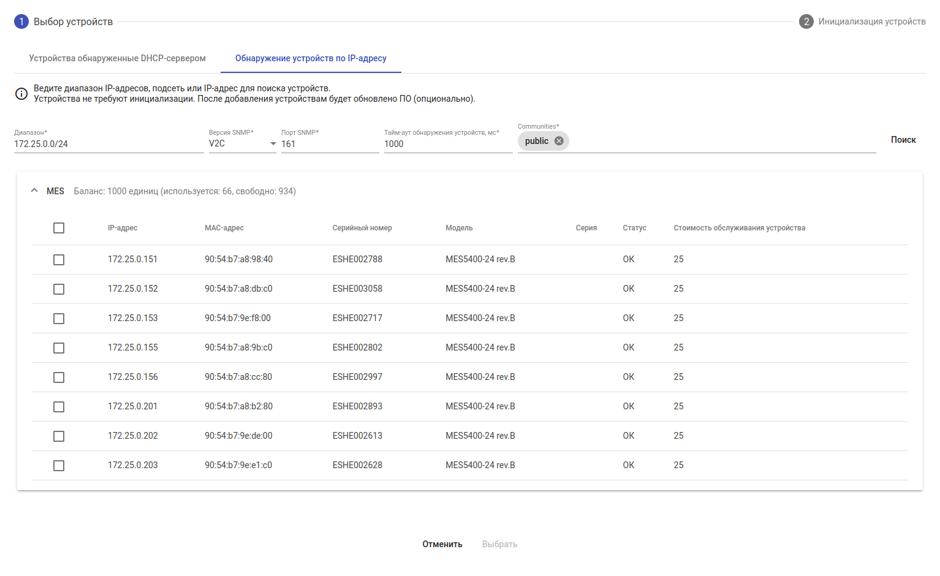940x576 pixels.
Task: Open the SNMP version dropdown
Action: 242,143
